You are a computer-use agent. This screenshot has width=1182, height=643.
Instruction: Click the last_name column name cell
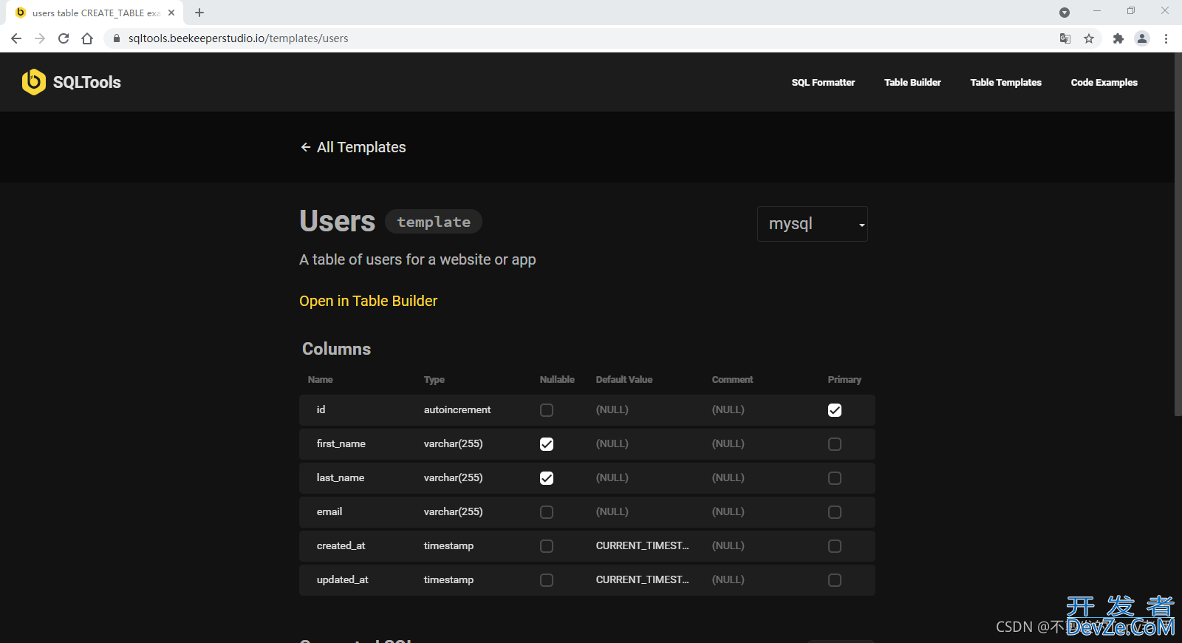tap(340, 477)
